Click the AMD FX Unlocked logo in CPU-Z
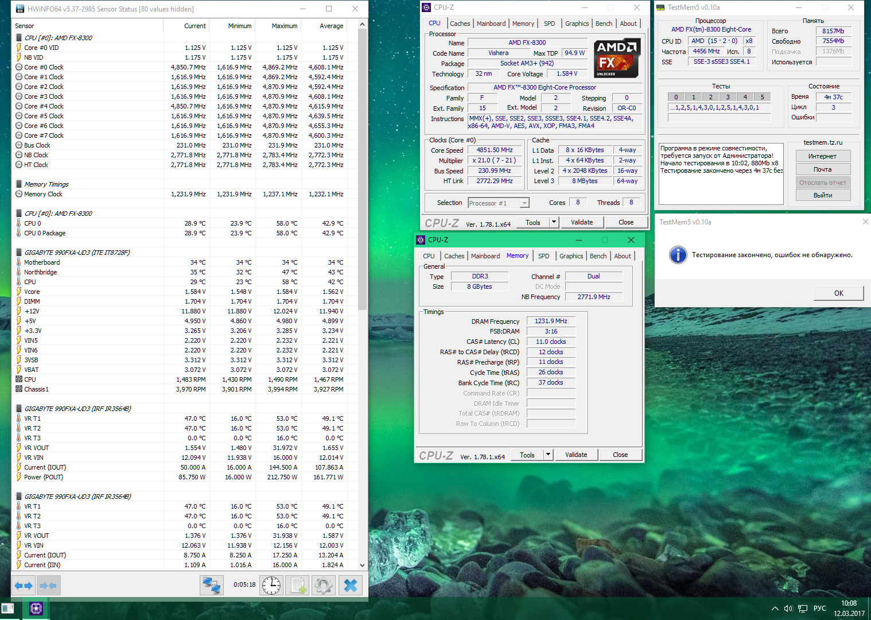 pos(616,58)
